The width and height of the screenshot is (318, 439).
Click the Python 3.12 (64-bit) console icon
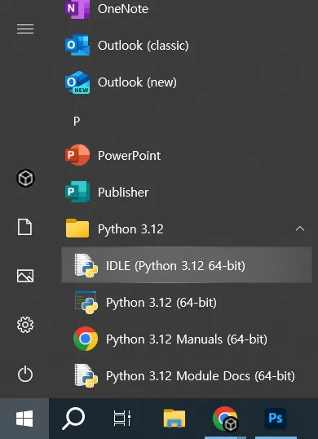point(86,303)
